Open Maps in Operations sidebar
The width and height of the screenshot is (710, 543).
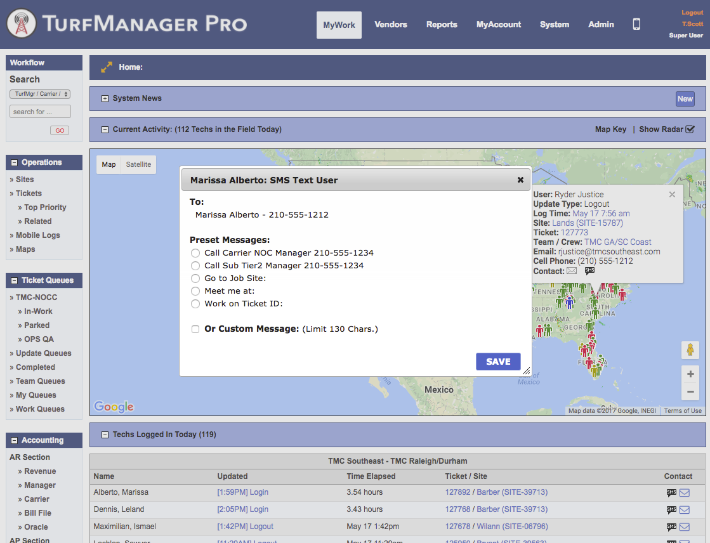coord(25,249)
